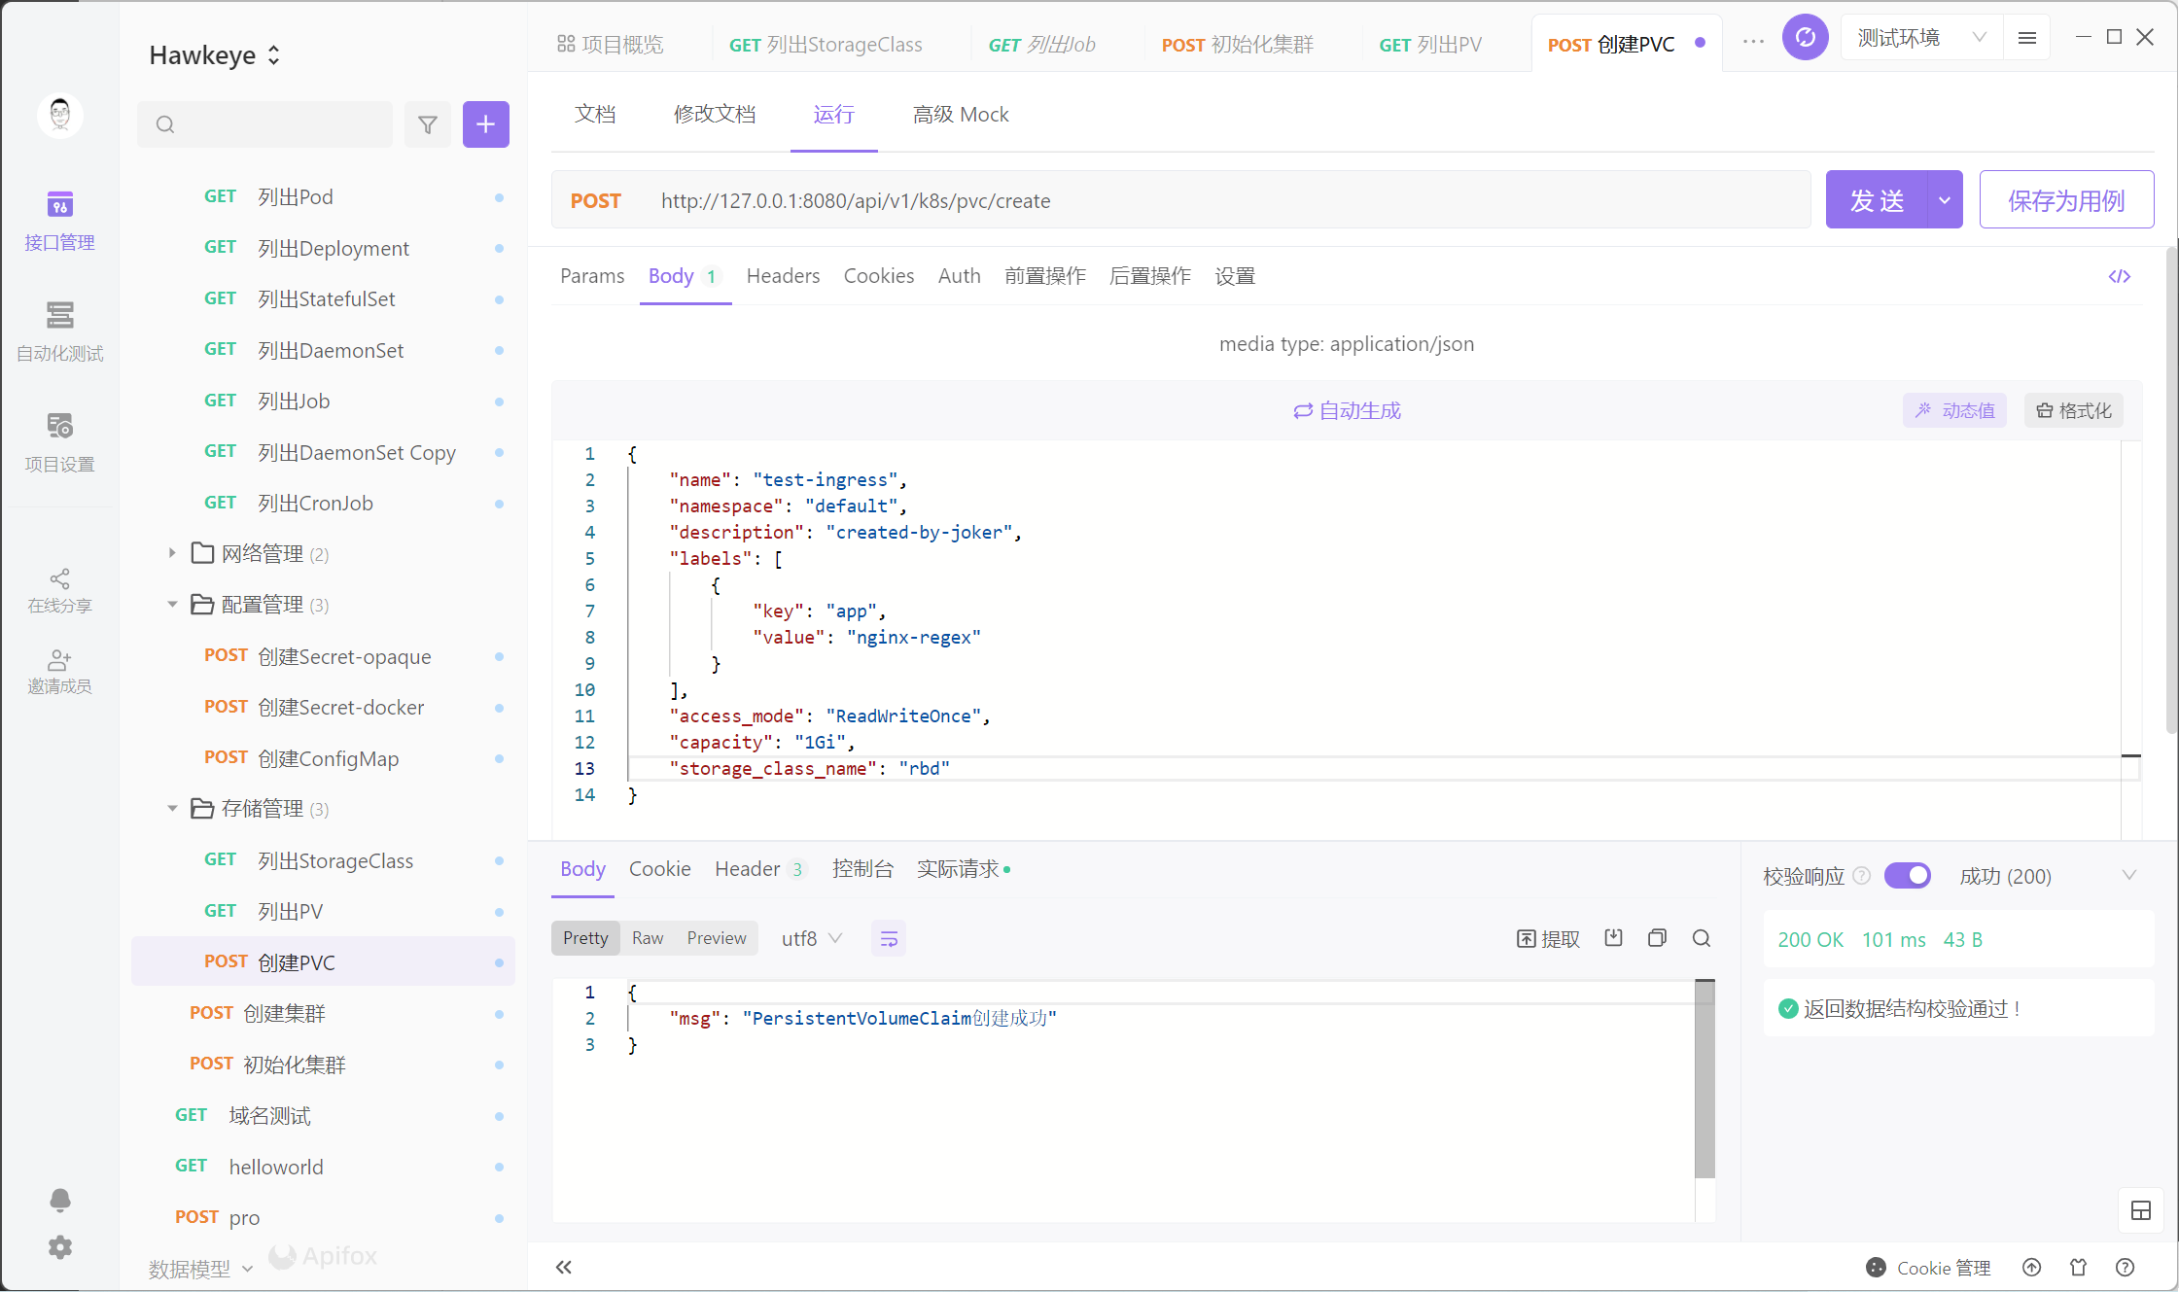Viewport: 2179px width, 1292px height.
Task: Expand 数据模型 section
Action: click(200, 1269)
